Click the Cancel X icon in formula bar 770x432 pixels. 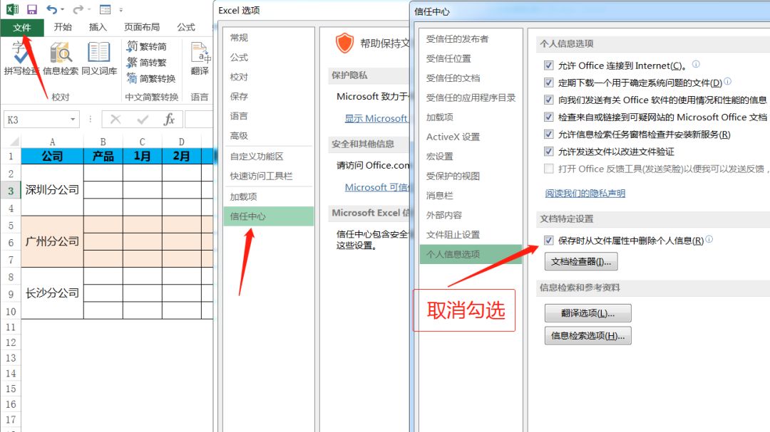click(115, 119)
